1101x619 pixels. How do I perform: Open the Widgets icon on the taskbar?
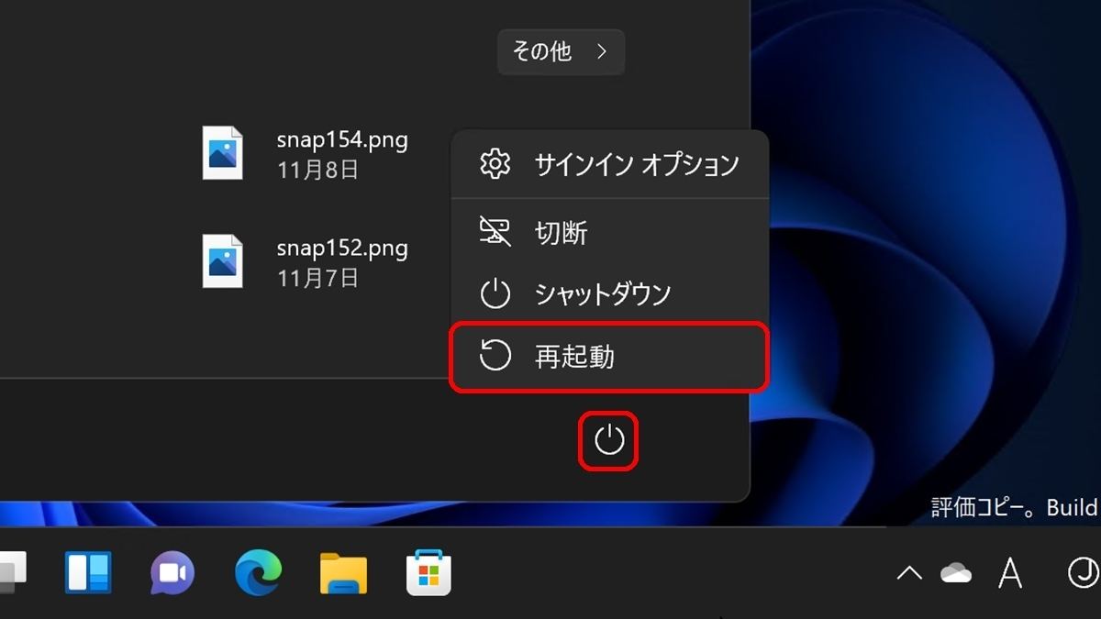click(88, 573)
